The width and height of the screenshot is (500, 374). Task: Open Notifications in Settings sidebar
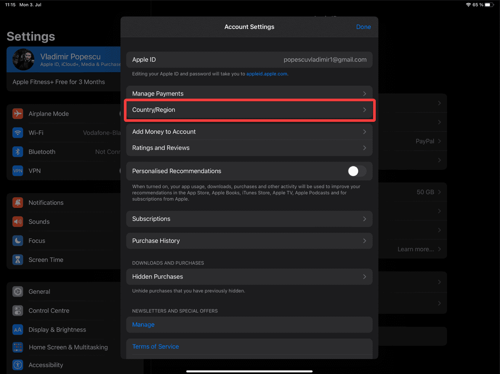coord(64,203)
